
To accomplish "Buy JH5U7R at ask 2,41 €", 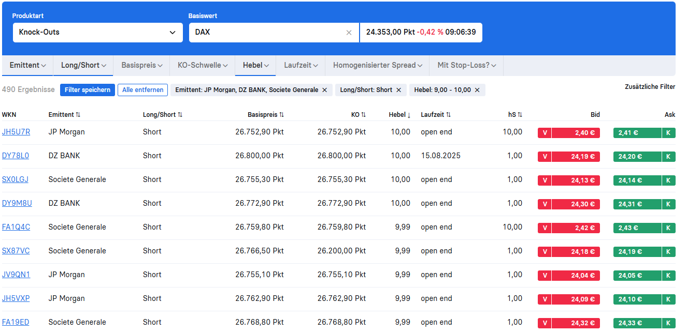I will tap(637, 132).
